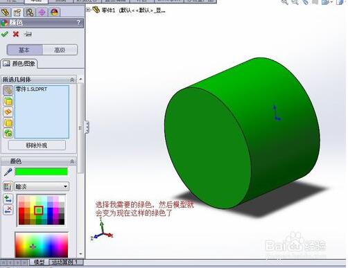This screenshot has width=348, height=268.
Task: Open the 颜色/图象 tab
Action: (19, 64)
